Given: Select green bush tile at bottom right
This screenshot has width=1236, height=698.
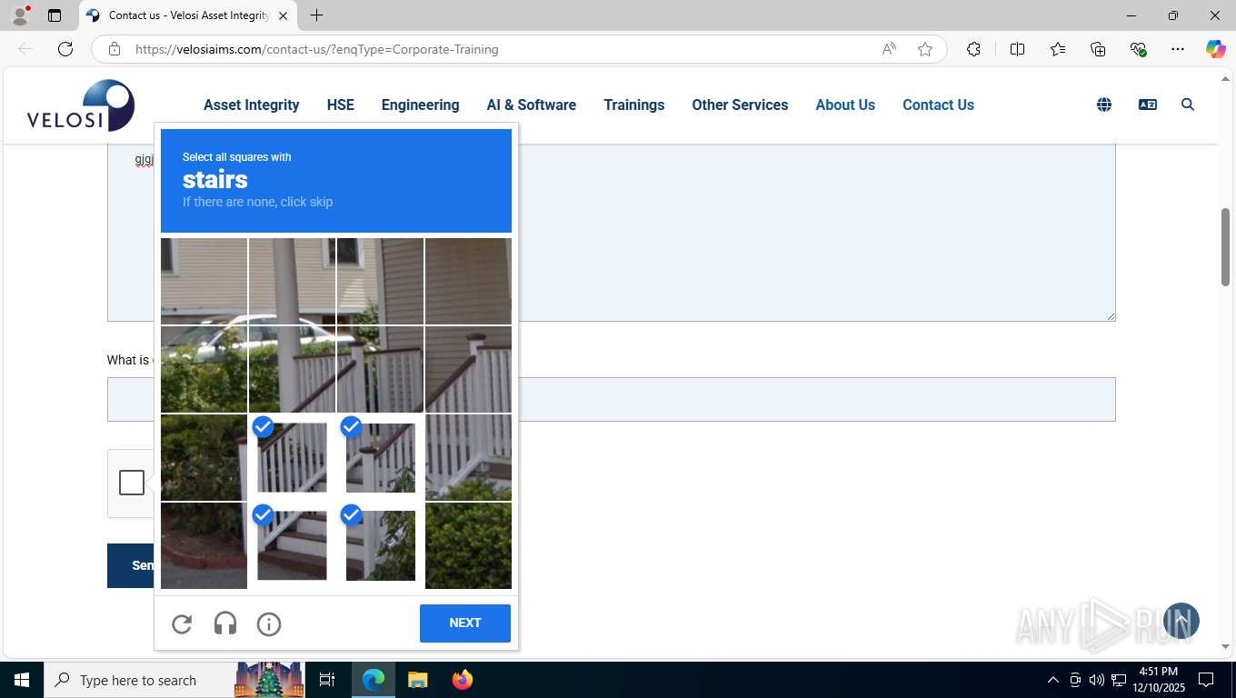Looking at the screenshot, I should click(468, 545).
